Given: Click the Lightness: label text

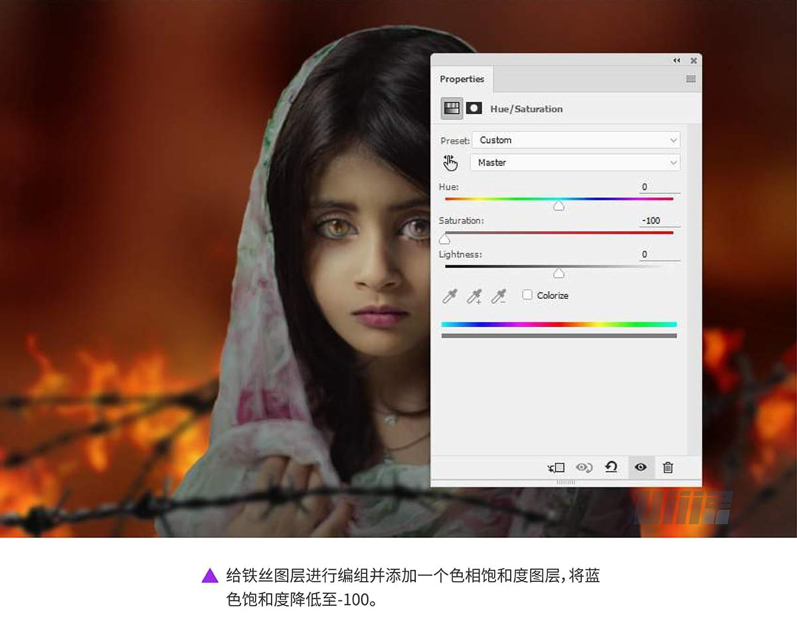Looking at the screenshot, I should click(x=460, y=254).
